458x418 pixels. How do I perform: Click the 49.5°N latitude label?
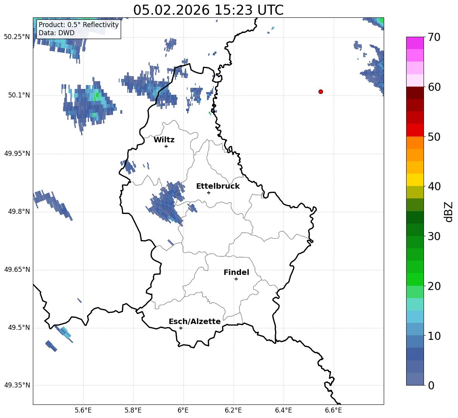[x=19, y=328]
